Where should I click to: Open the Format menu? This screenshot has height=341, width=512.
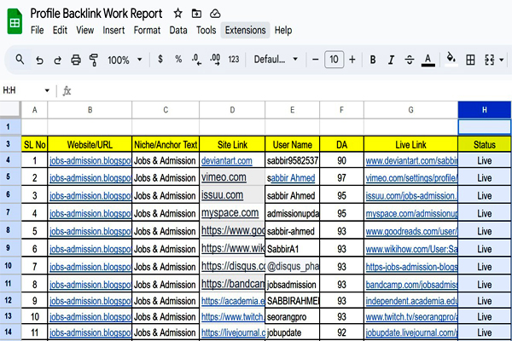point(148,30)
